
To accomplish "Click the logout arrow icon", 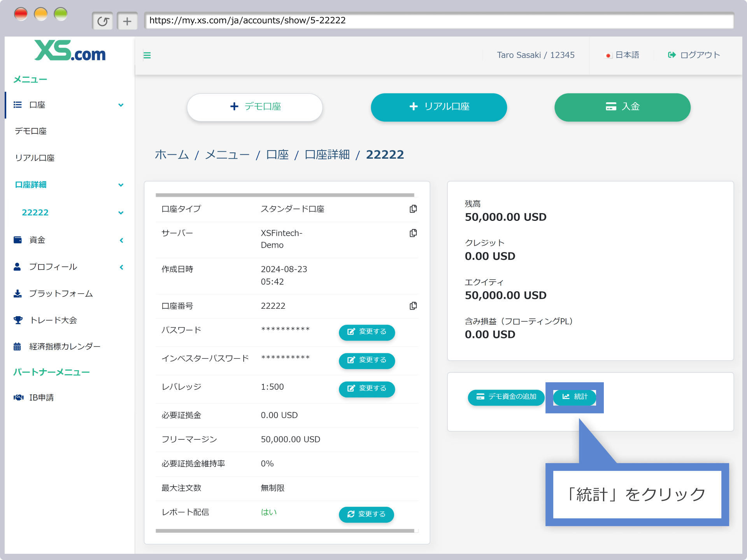I will [672, 55].
